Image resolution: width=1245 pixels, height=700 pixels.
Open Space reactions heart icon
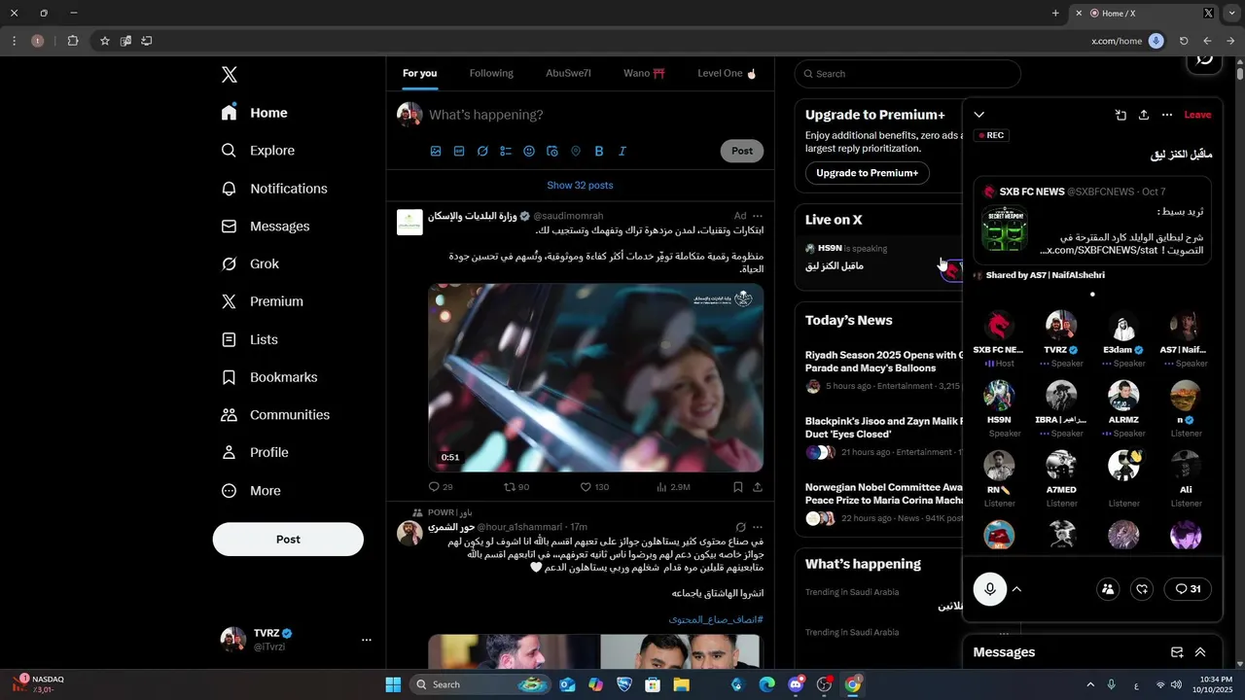pyautogui.click(x=1142, y=589)
